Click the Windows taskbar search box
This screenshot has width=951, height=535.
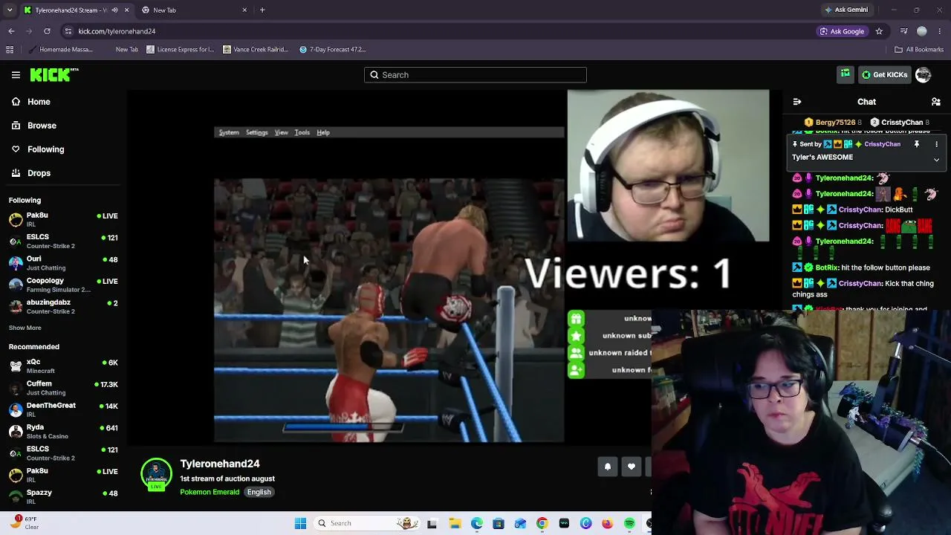coord(367,524)
